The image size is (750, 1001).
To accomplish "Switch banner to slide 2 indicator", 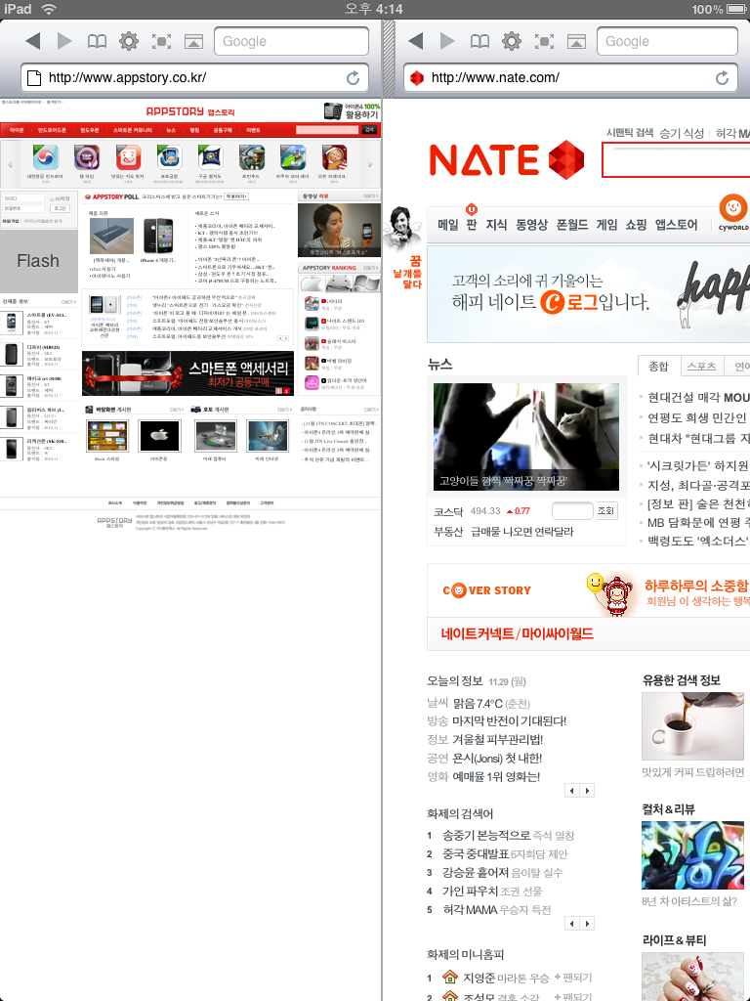I will click(286, 391).
